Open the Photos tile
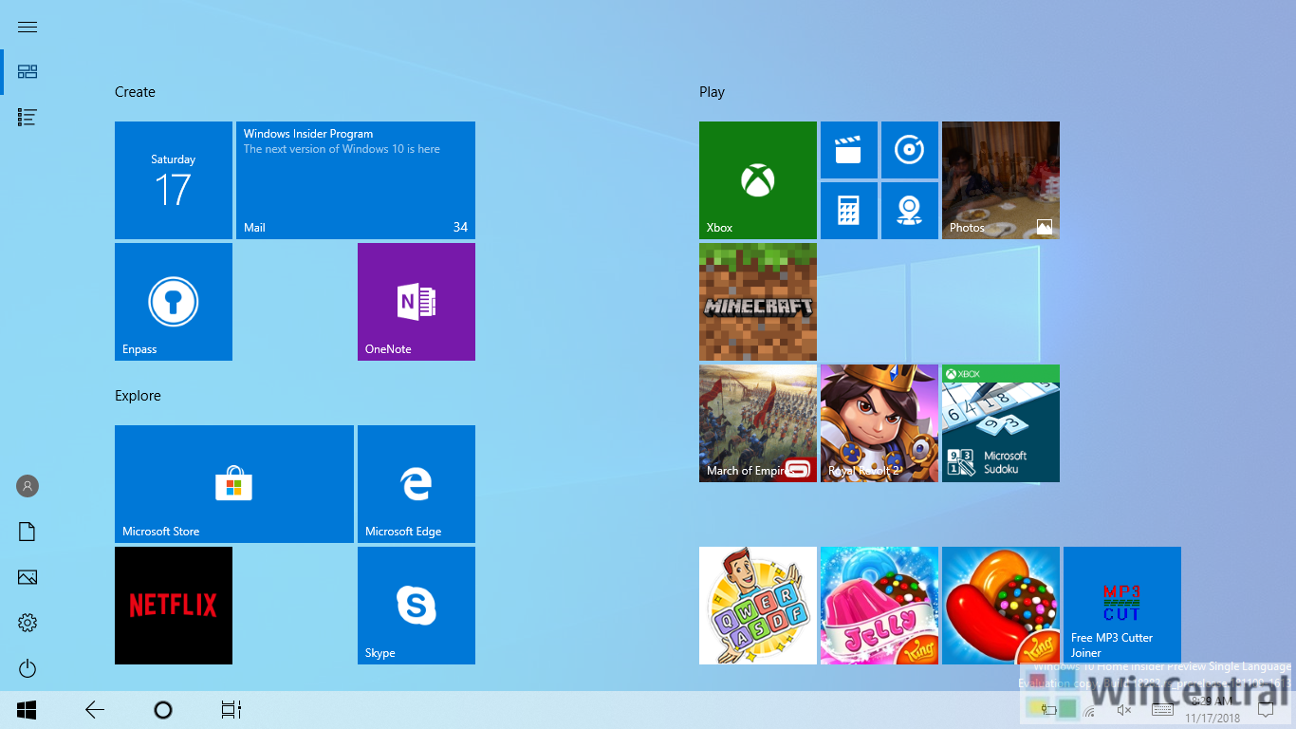The width and height of the screenshot is (1296, 729). [1001, 180]
